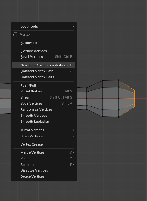Open the Merge Vertices submenu
Screen dimensions: 147x201
pyautogui.click(x=44, y=152)
